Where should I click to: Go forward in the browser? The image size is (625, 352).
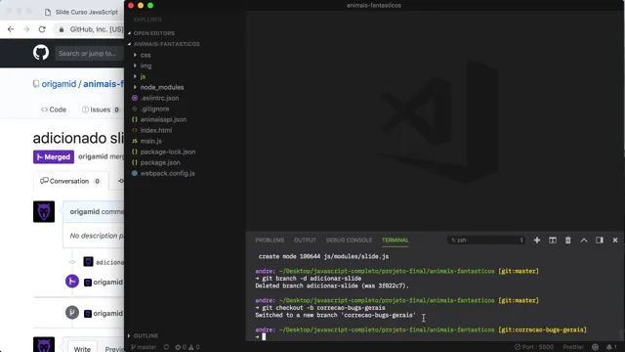[26, 29]
